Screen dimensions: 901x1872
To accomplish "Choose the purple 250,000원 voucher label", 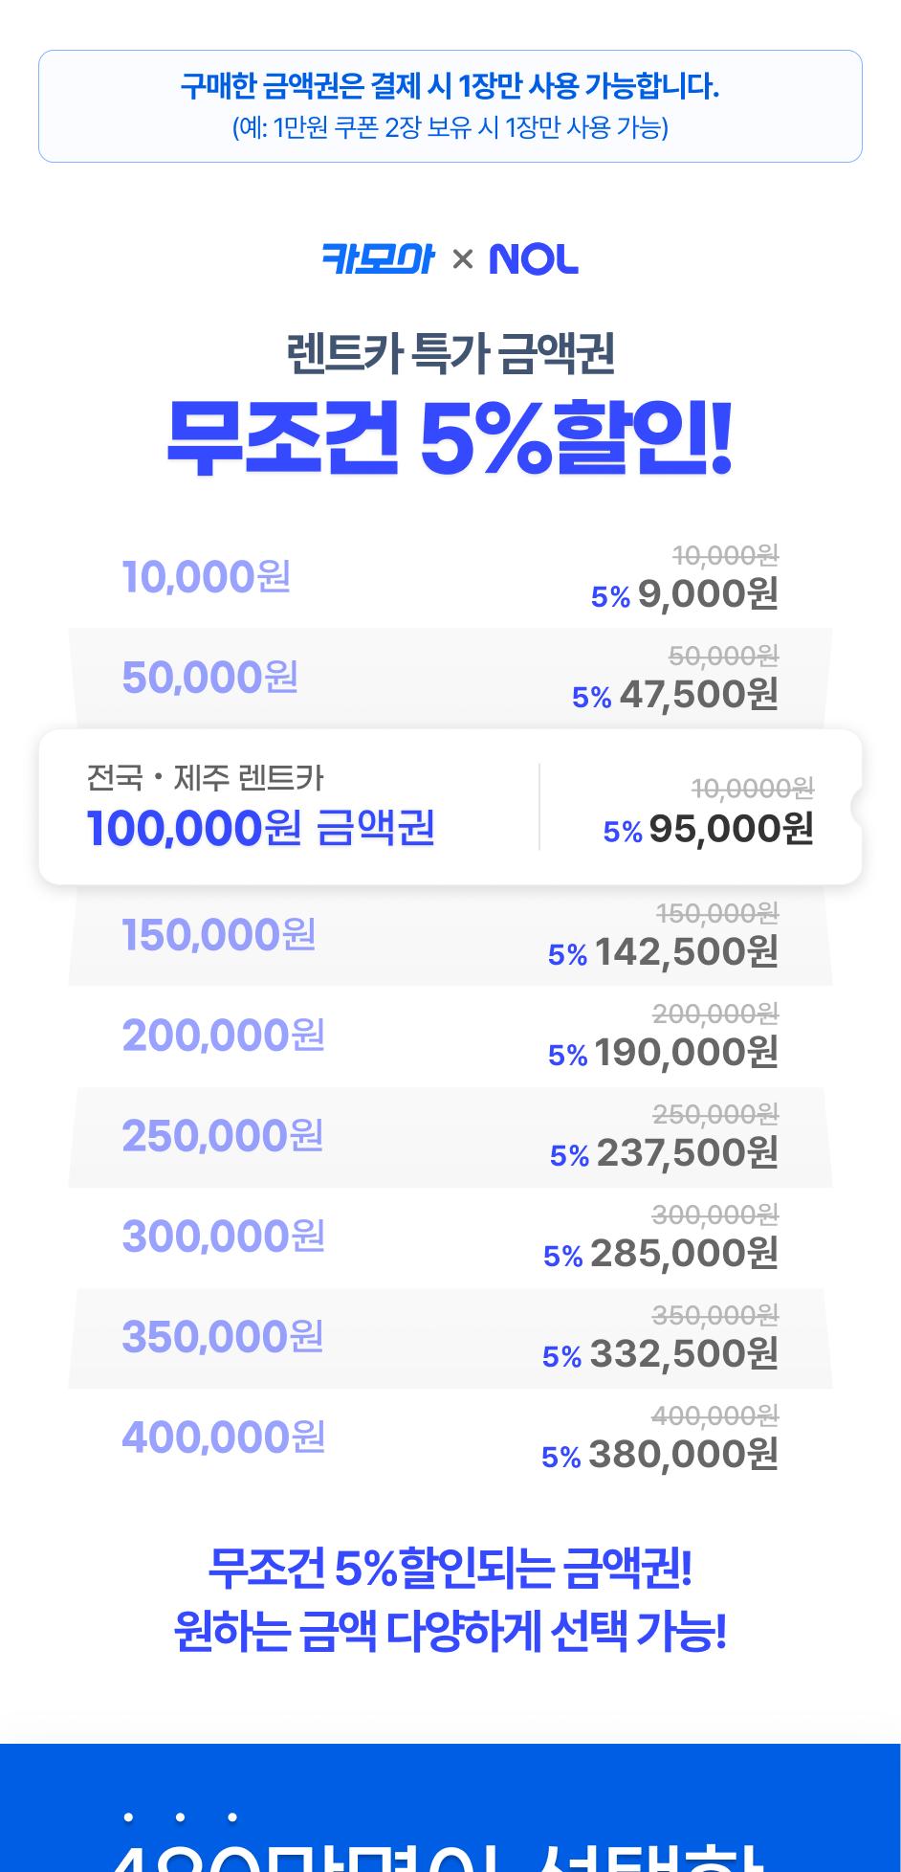I will pyautogui.click(x=223, y=1136).
